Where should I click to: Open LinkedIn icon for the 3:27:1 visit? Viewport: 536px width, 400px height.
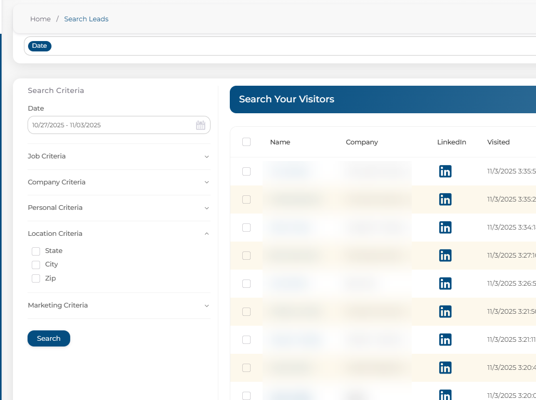445,256
